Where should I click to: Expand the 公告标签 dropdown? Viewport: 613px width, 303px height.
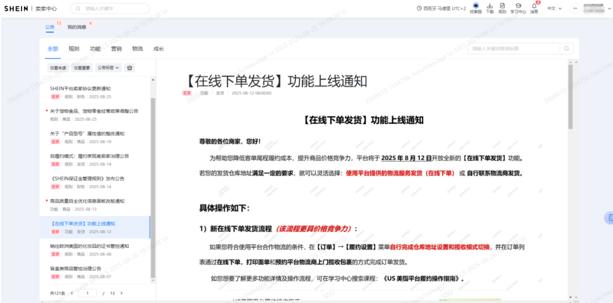(x=108, y=68)
